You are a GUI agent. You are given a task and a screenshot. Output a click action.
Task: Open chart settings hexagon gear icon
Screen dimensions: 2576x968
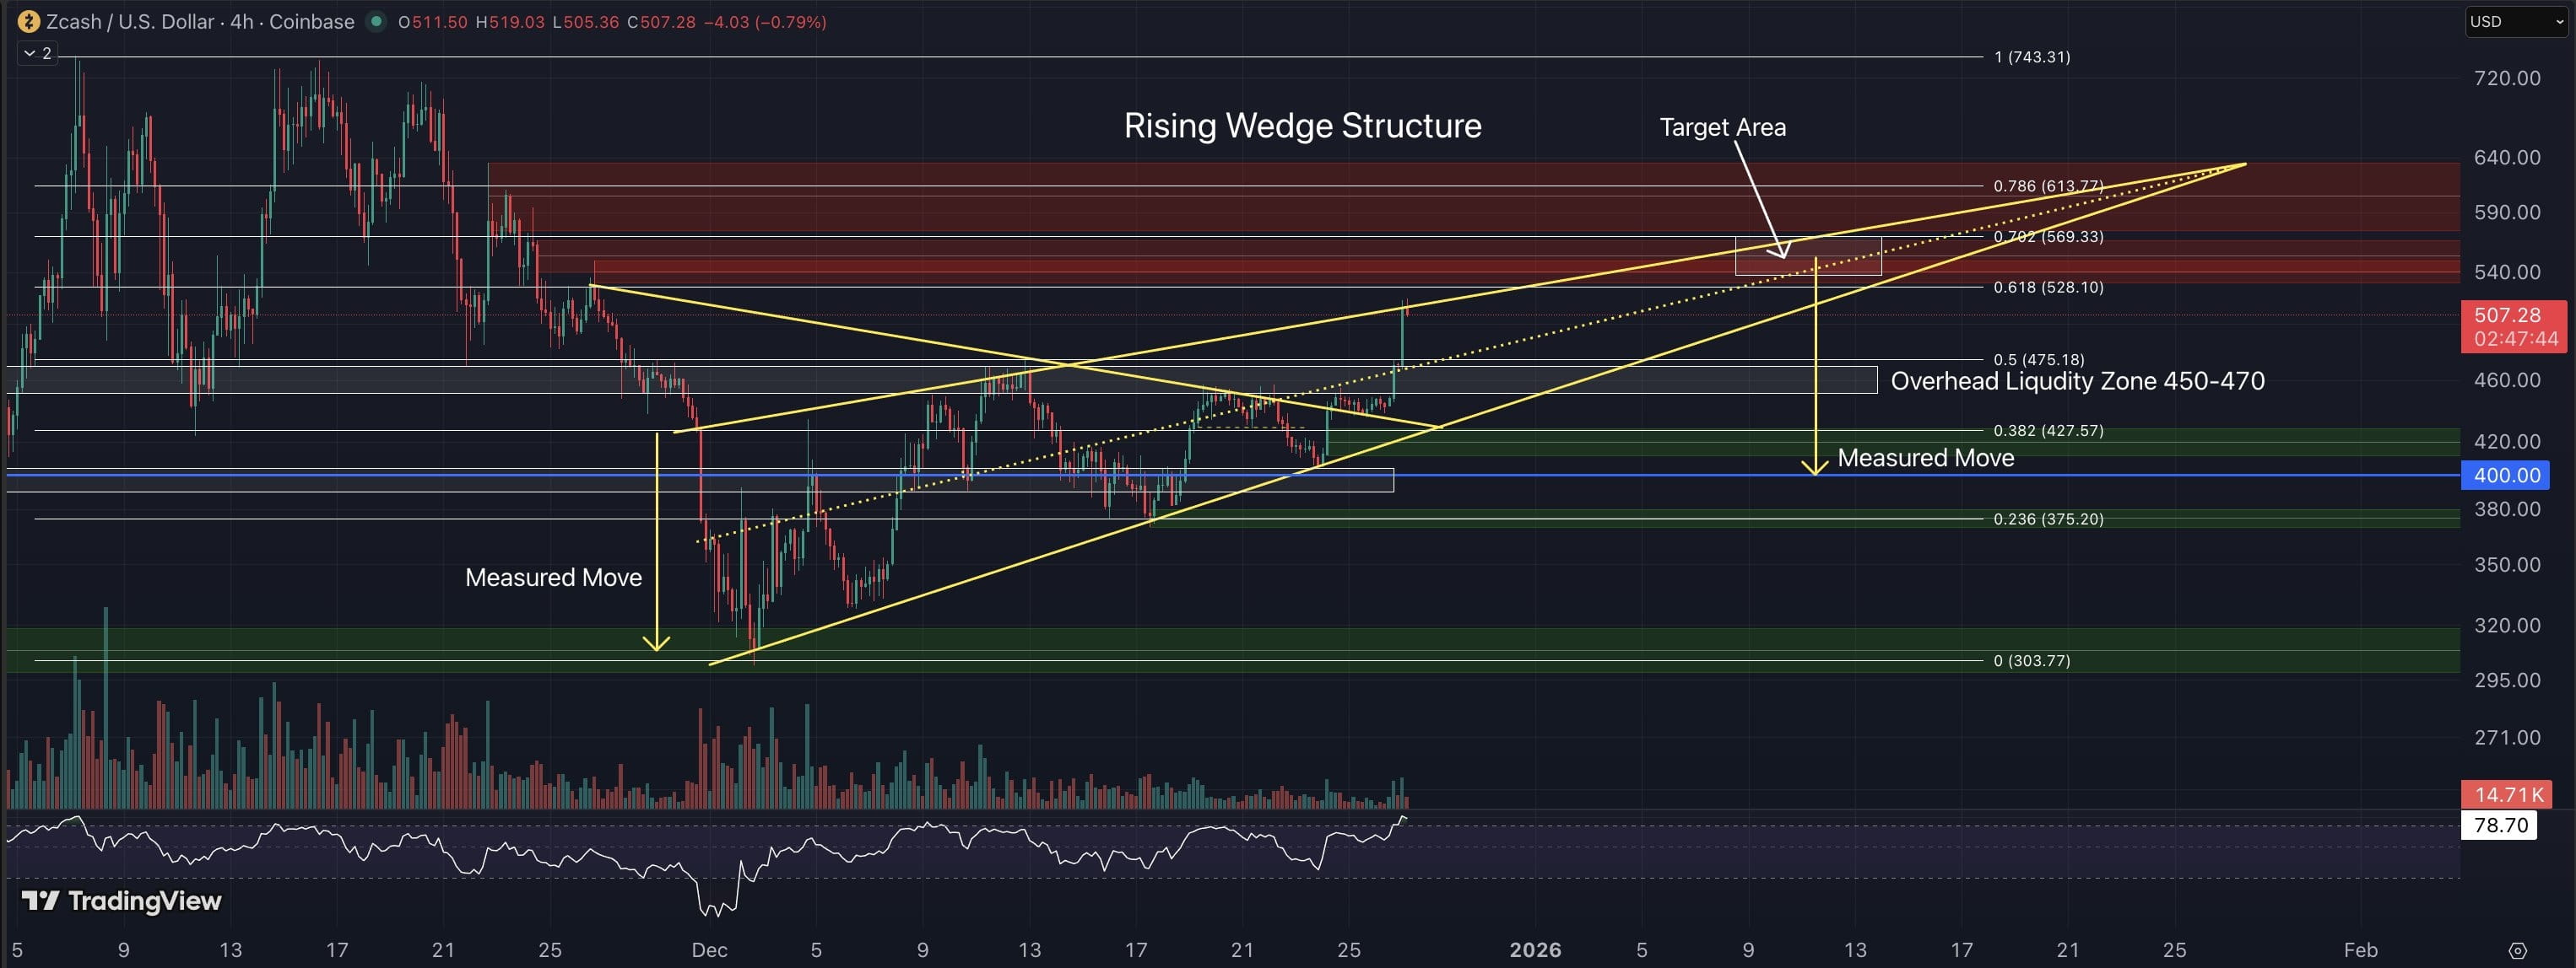point(2517,950)
